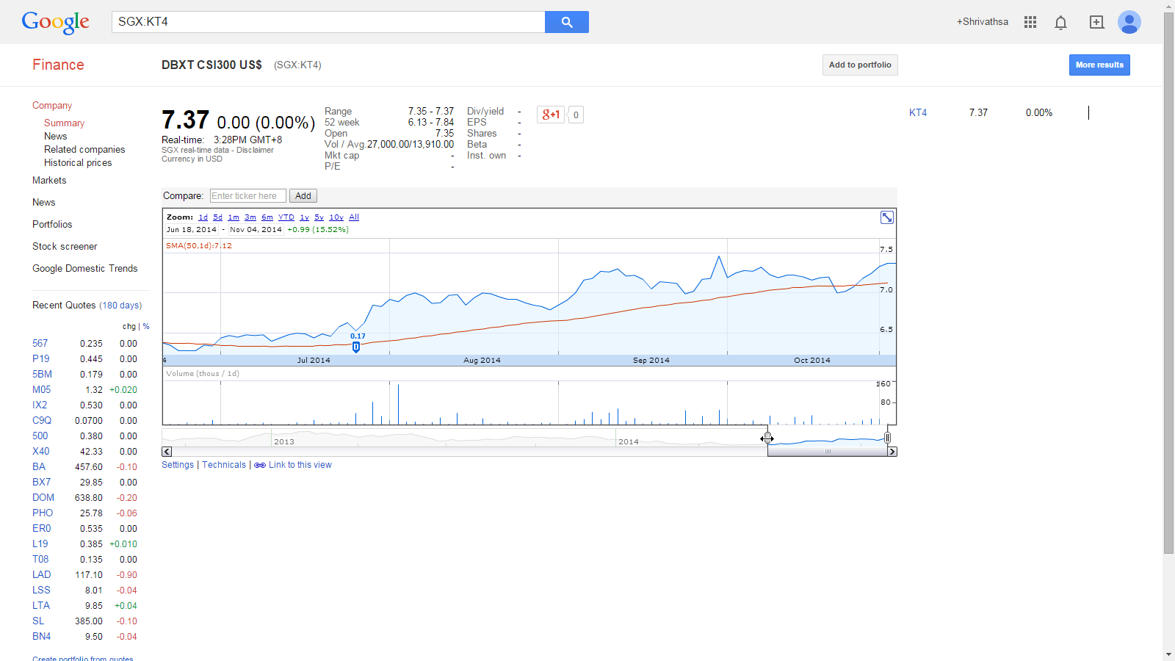This screenshot has width=1175, height=661.
Task: Set chart zoom to 3m
Action: tap(250, 217)
